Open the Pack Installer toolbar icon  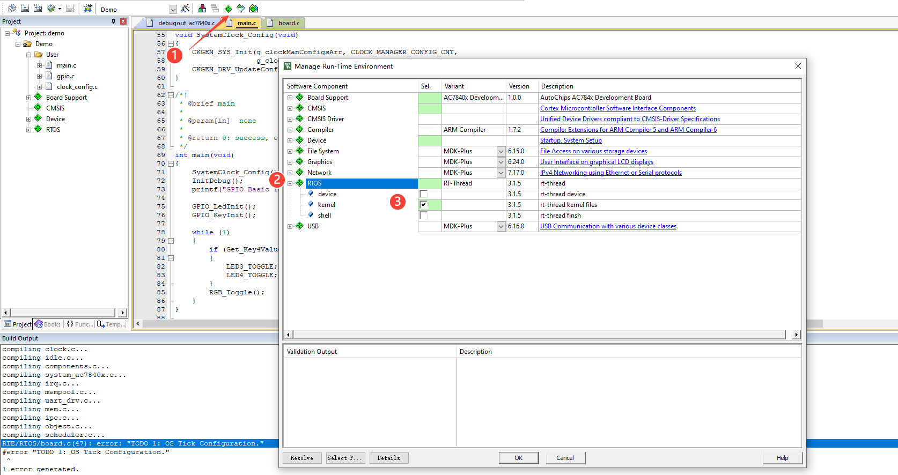tap(254, 9)
